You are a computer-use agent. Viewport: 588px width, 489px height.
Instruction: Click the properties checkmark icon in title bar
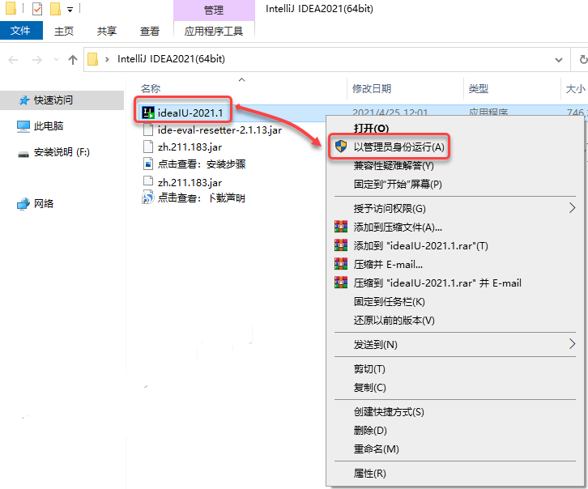click(37, 9)
